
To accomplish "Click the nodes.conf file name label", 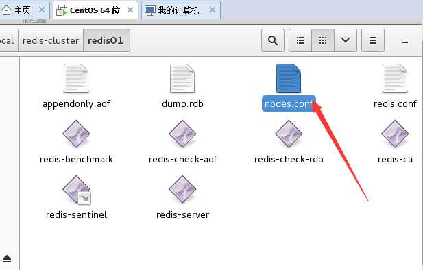I will pyautogui.click(x=289, y=103).
